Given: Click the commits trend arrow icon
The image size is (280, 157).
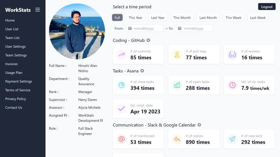Looking at the screenshot, I should [x=122, y=54].
